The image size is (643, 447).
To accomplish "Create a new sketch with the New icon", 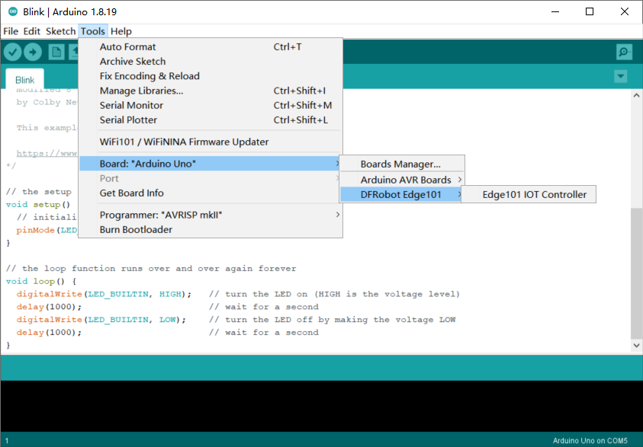I will pos(56,52).
